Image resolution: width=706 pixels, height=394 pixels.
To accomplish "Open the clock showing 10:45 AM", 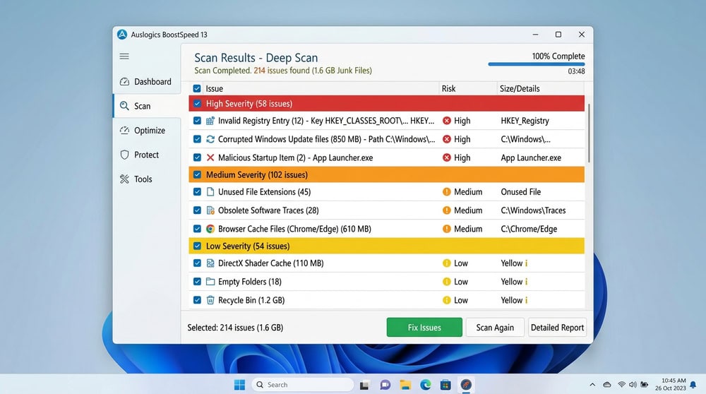I will pyautogui.click(x=671, y=384).
